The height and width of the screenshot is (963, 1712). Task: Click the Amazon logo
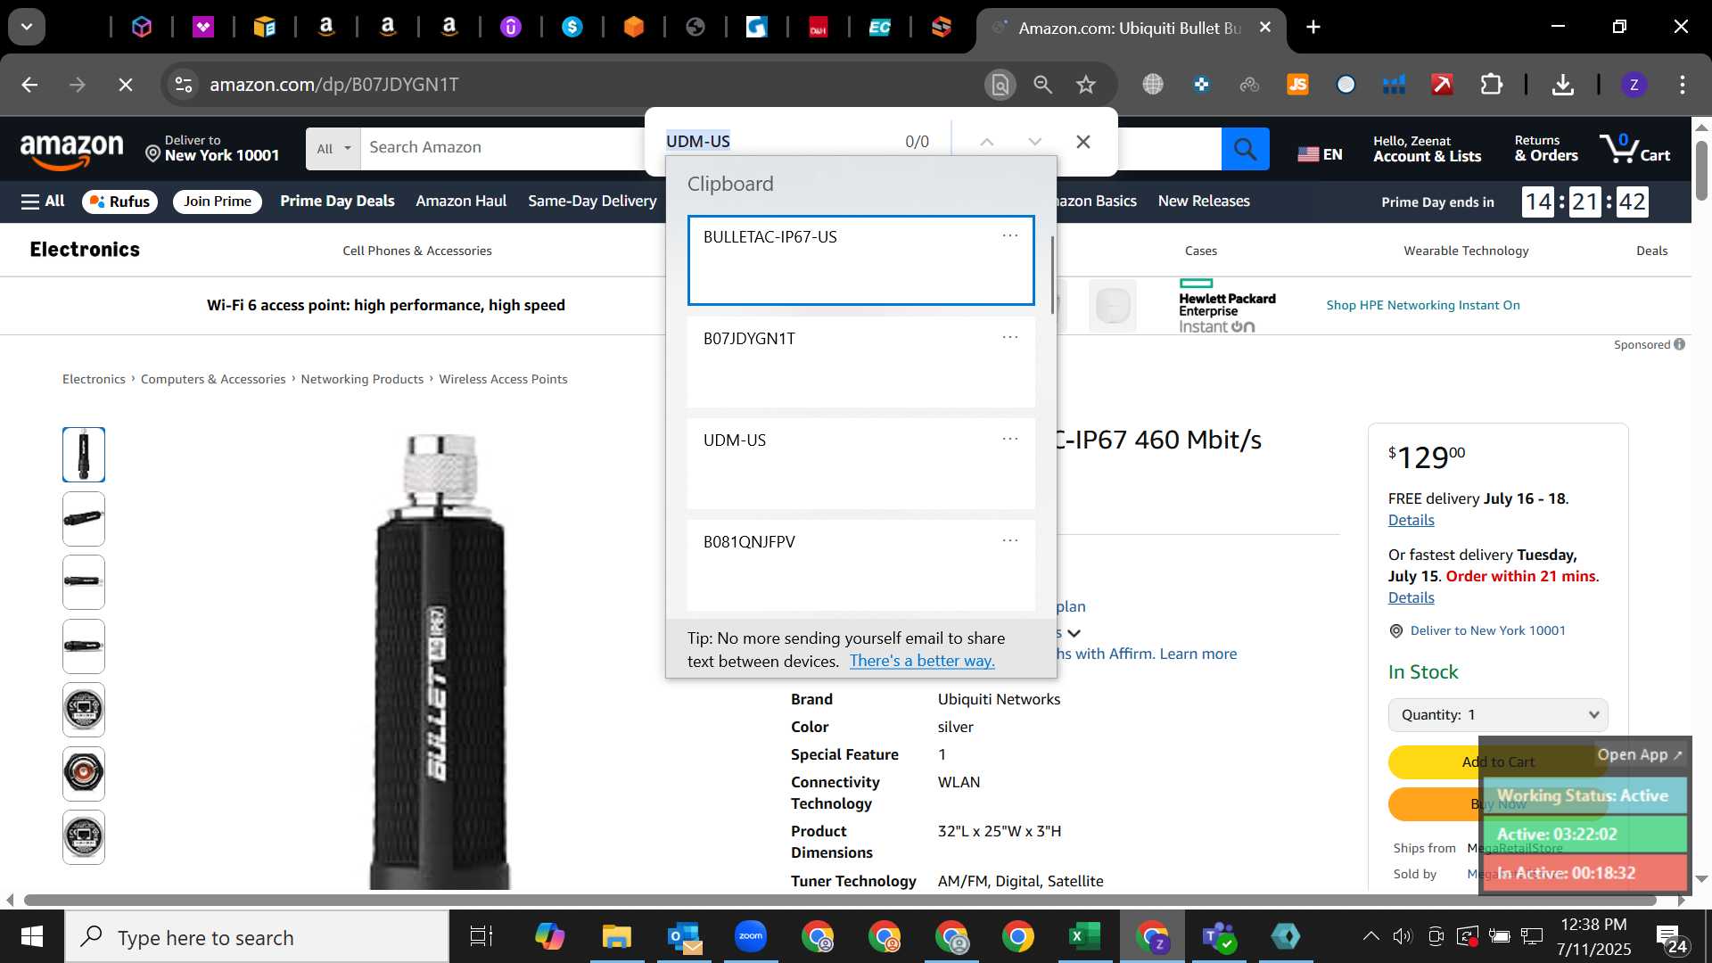pyautogui.click(x=71, y=150)
